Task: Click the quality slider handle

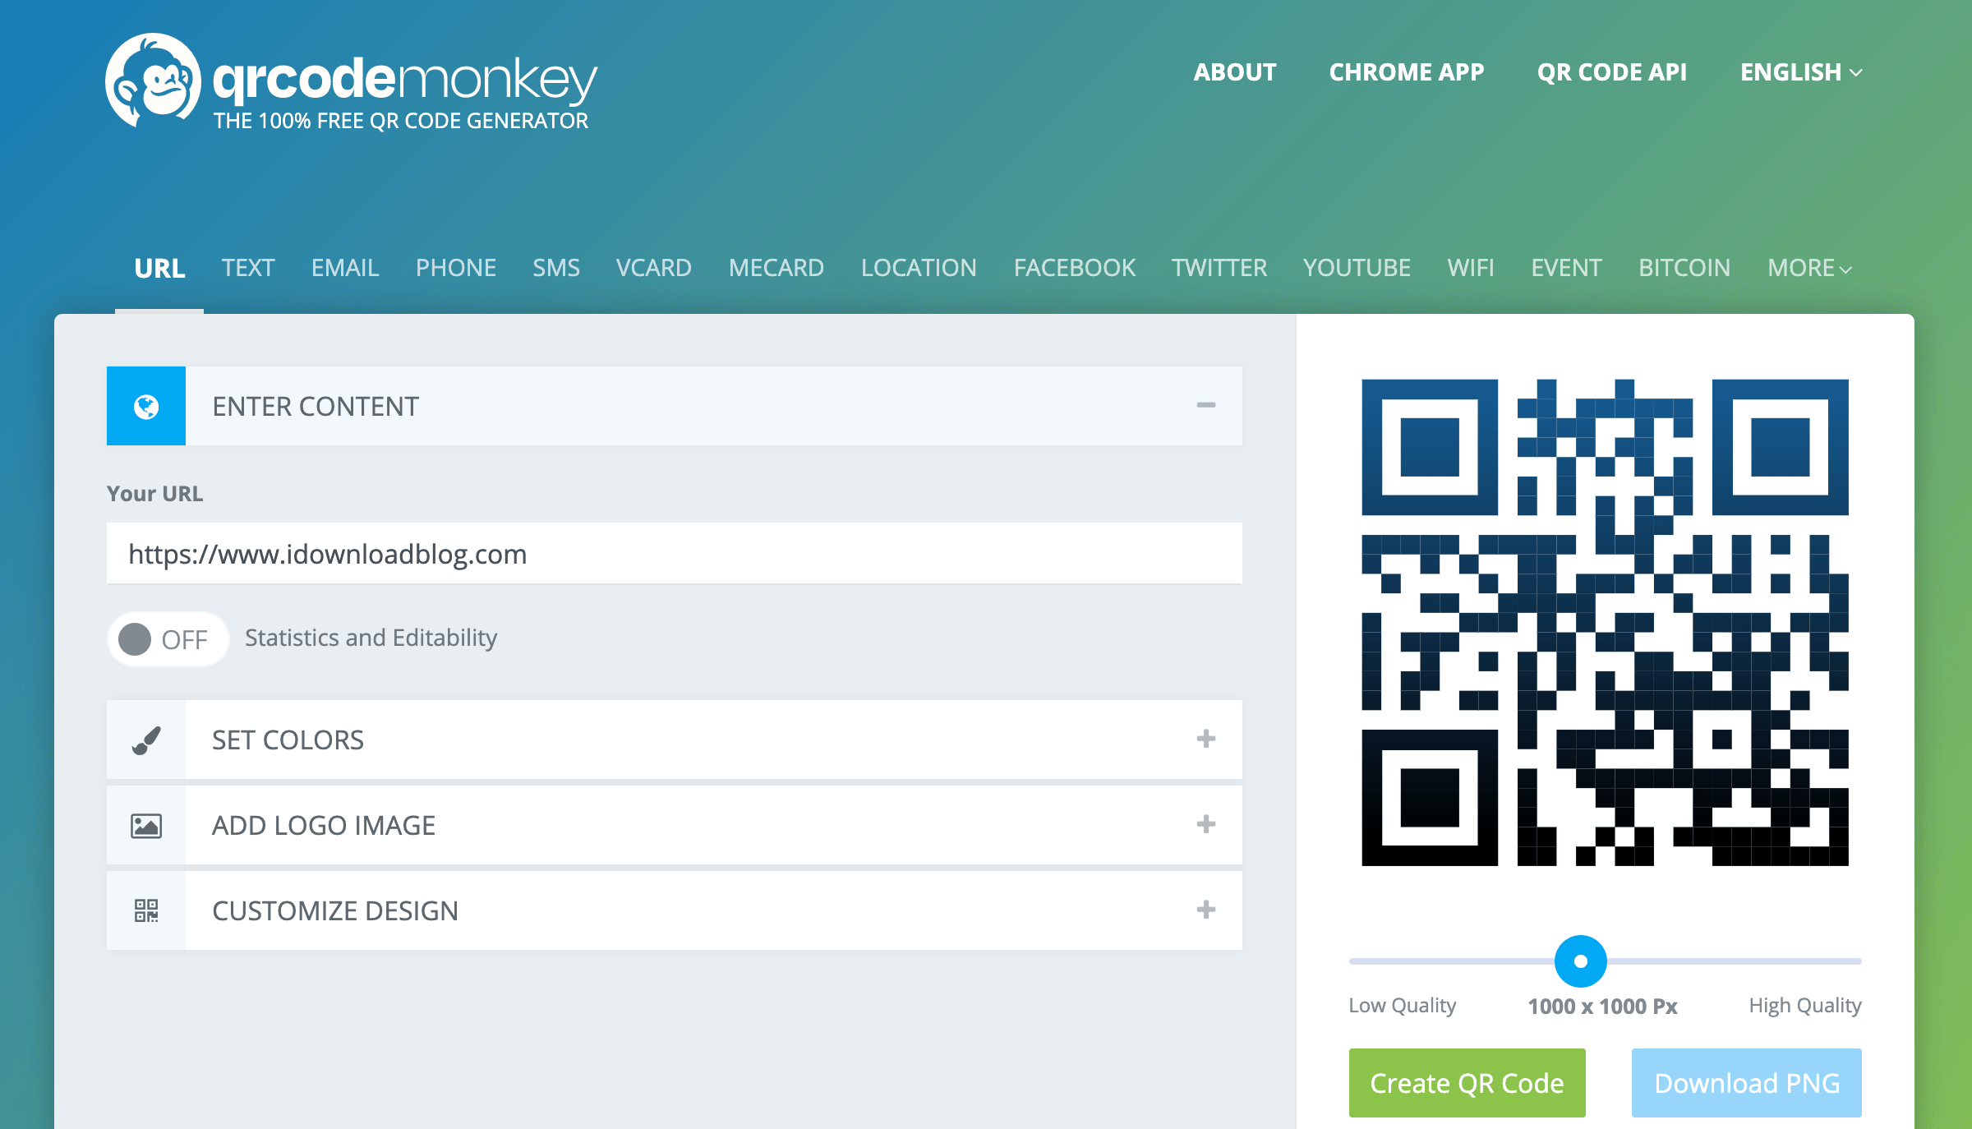Action: coord(1580,961)
